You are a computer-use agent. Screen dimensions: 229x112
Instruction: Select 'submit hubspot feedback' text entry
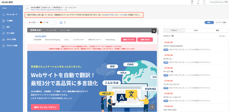(173, 46)
